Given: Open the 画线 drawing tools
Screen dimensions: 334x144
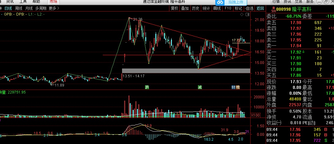Looking at the screenshot, I should tap(217, 8).
